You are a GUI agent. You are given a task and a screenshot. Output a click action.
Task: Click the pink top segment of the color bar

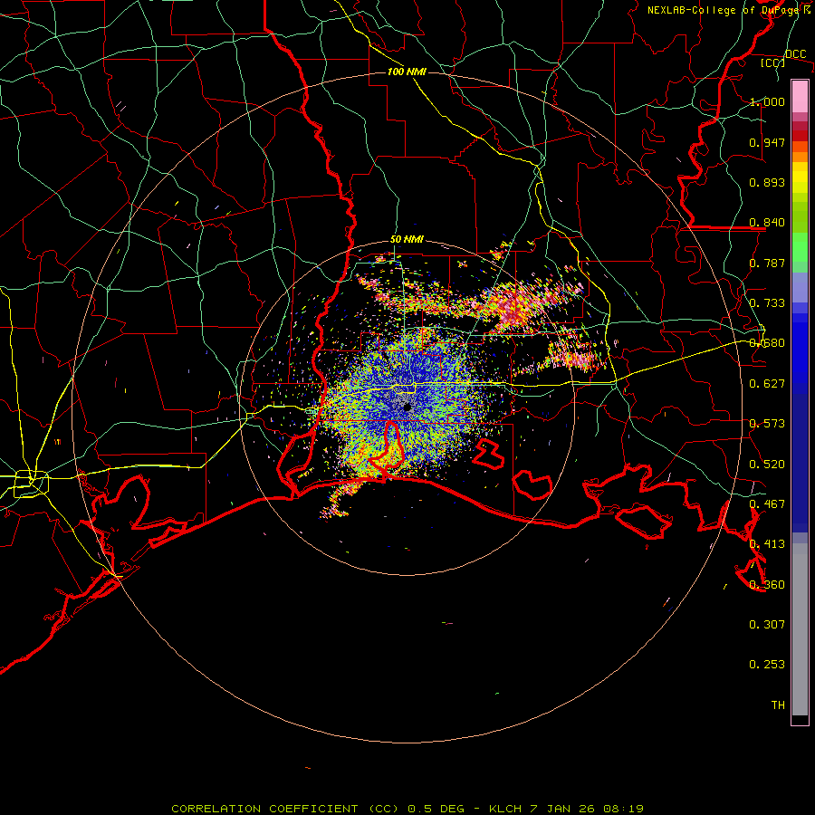[x=800, y=96]
